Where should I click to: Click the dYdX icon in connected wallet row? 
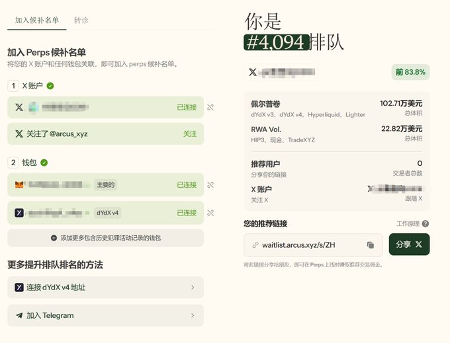[19, 213]
